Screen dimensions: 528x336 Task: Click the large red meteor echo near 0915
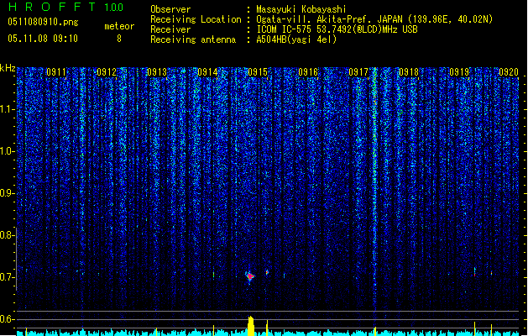[250, 276]
